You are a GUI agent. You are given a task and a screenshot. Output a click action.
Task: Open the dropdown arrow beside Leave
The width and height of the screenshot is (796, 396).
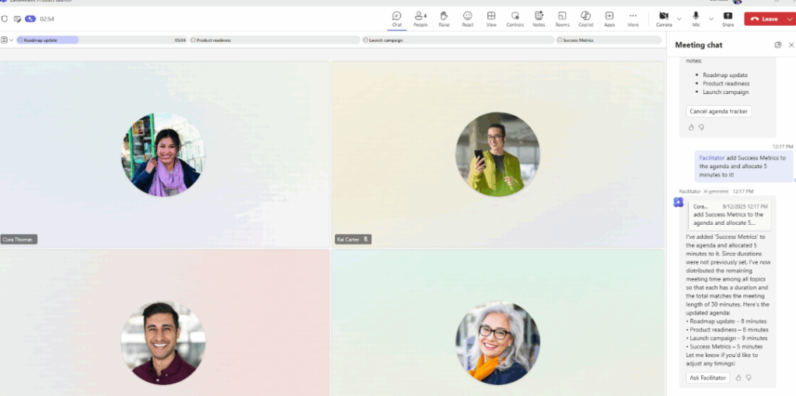tap(789, 19)
